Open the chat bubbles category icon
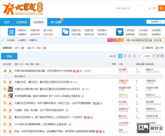The height and width of the screenshot is (136, 165). point(66,32)
